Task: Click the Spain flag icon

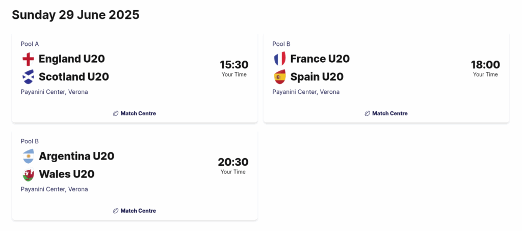Action: (x=280, y=77)
